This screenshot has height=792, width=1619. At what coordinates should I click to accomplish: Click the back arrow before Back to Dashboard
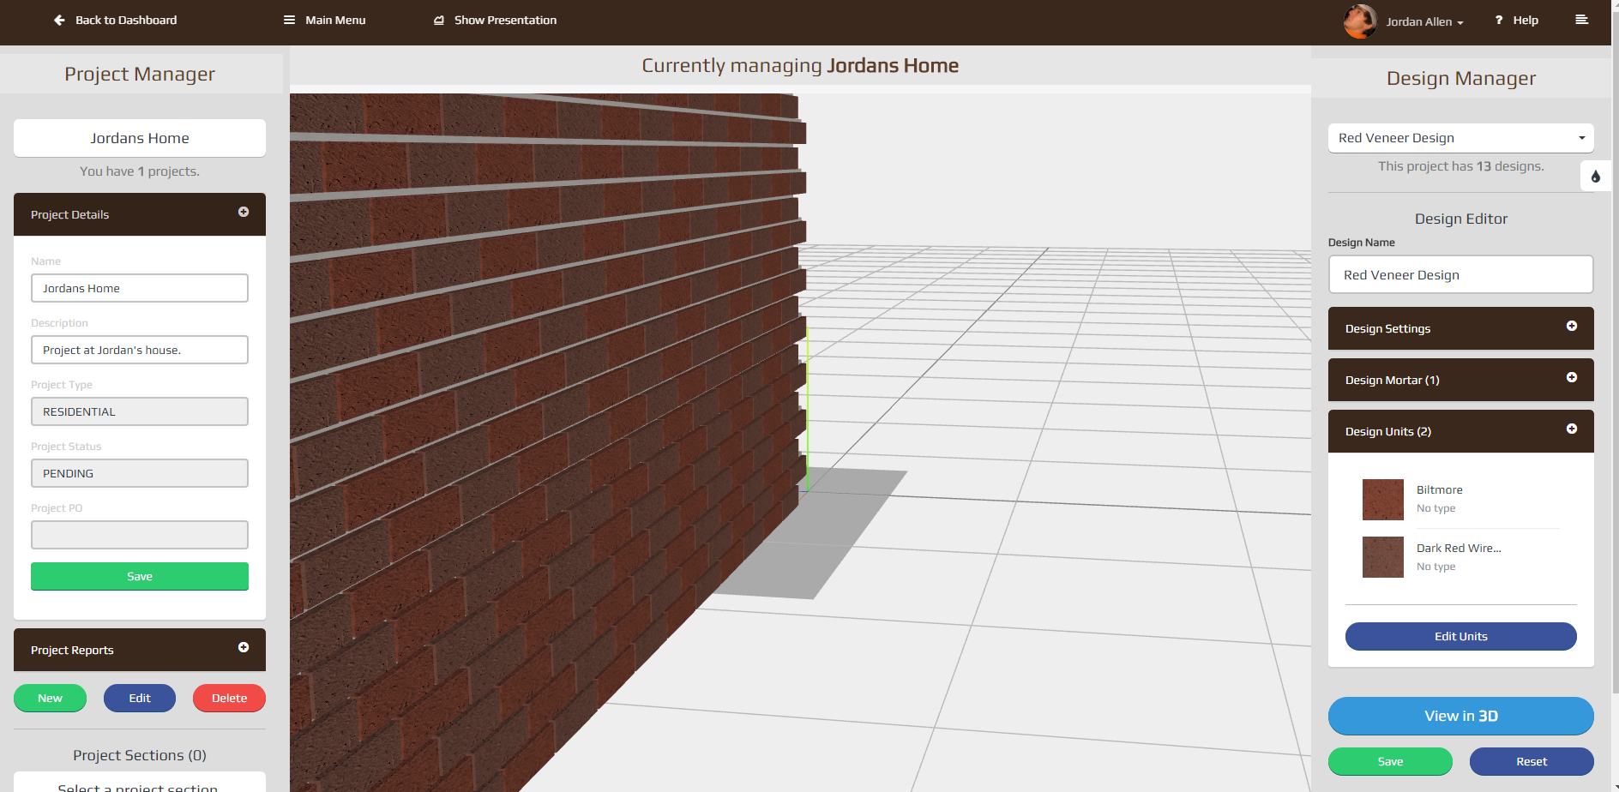tap(57, 20)
